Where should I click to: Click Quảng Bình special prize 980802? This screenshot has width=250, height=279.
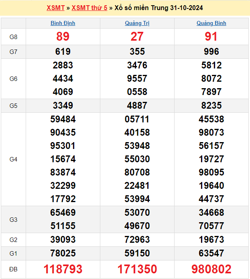[x=211, y=269]
